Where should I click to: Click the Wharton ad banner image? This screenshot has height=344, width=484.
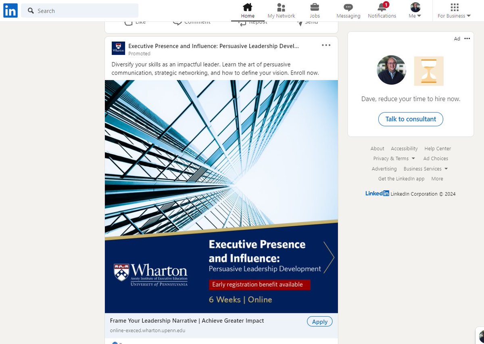(x=221, y=196)
